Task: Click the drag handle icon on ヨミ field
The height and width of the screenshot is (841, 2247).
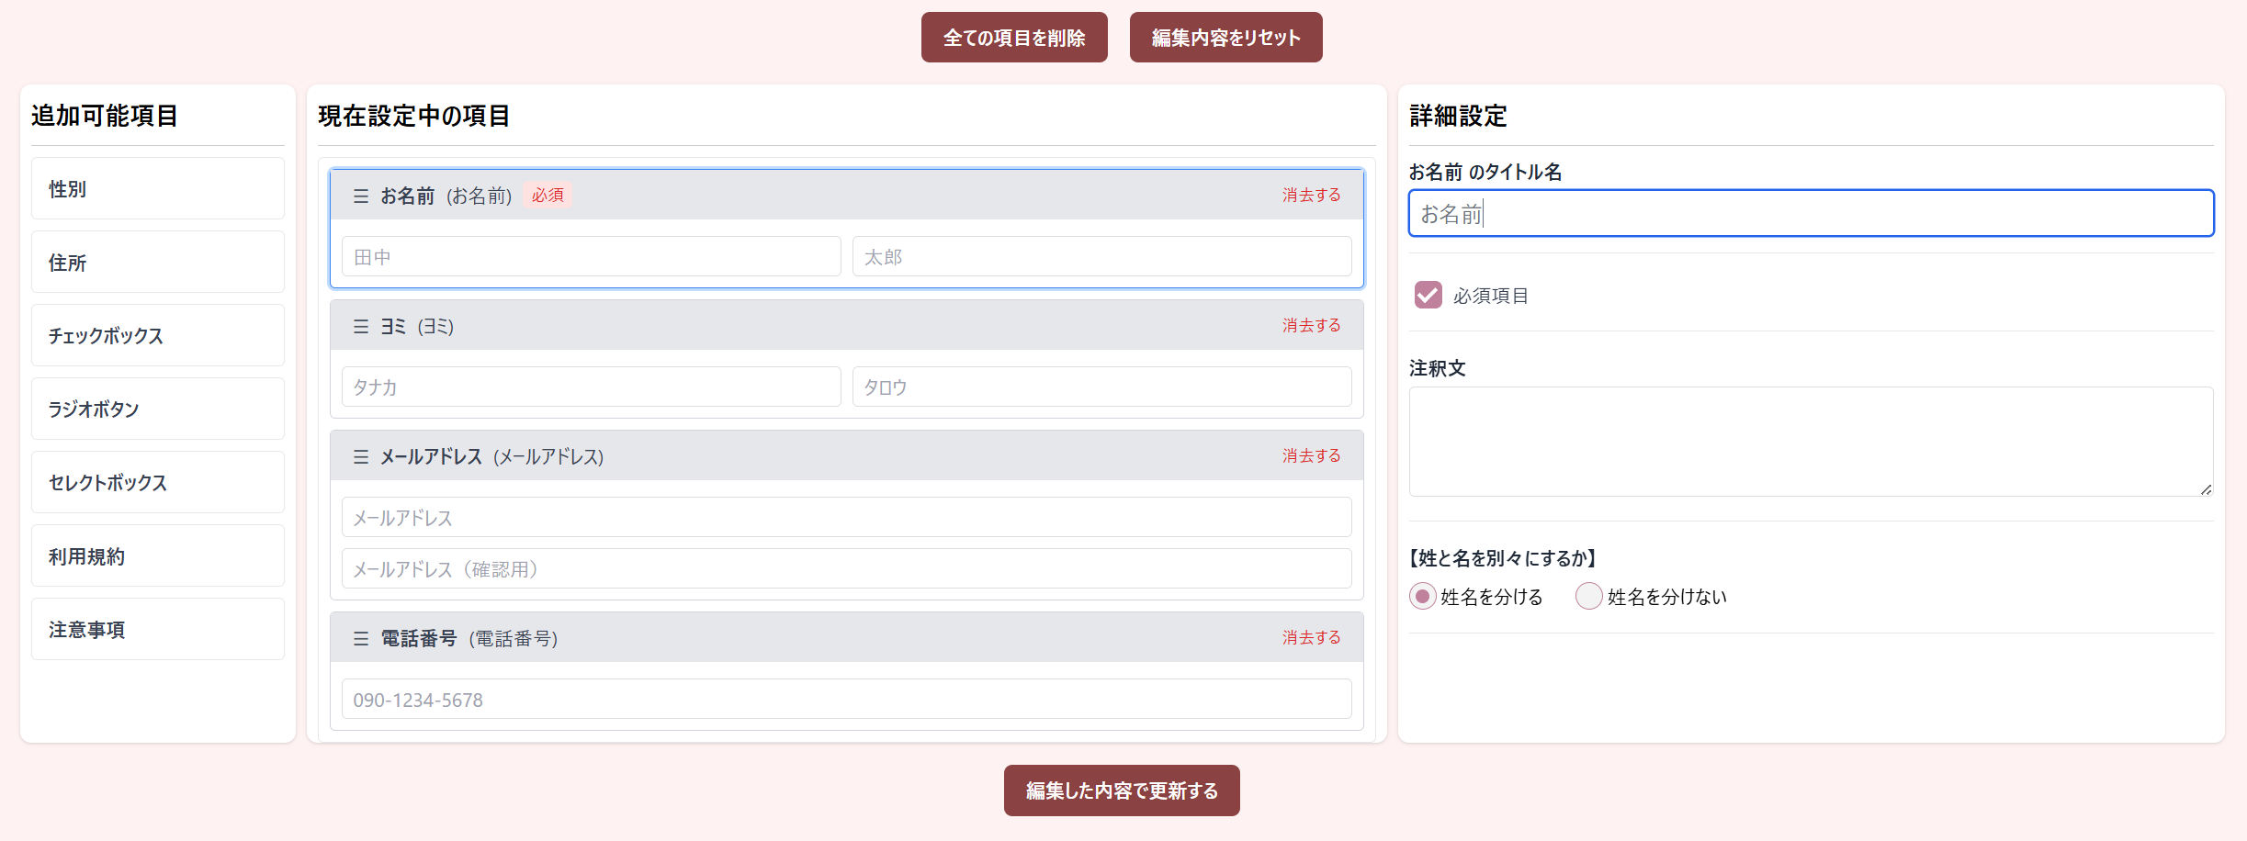Action: (359, 325)
